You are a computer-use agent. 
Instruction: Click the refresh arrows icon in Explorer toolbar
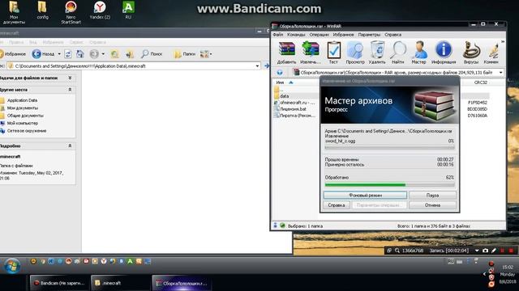pos(68,54)
